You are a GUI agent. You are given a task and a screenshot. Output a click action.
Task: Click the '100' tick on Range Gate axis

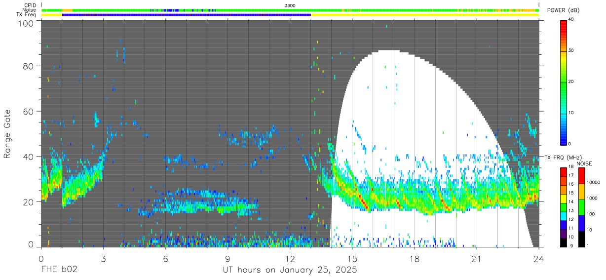[27, 23]
